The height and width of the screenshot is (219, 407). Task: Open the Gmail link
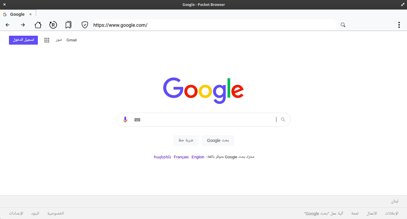[x=72, y=40]
